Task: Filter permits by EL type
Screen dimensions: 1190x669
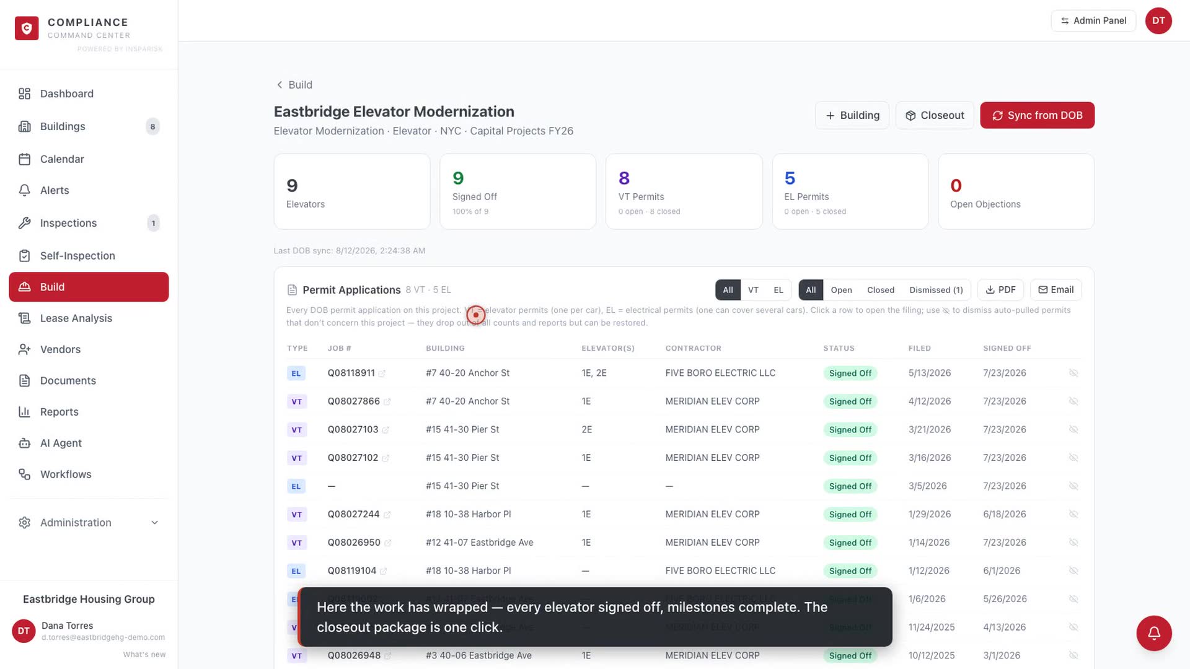Action: click(778, 290)
